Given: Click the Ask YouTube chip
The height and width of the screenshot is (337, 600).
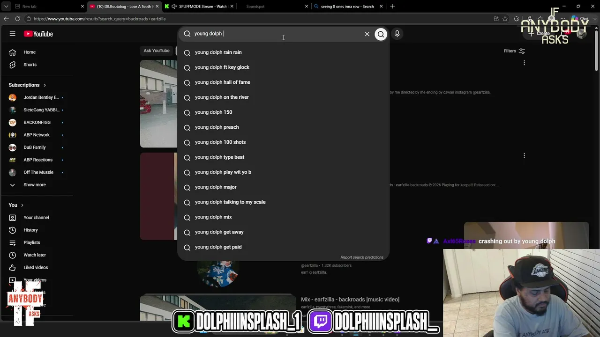Looking at the screenshot, I should (x=157, y=51).
